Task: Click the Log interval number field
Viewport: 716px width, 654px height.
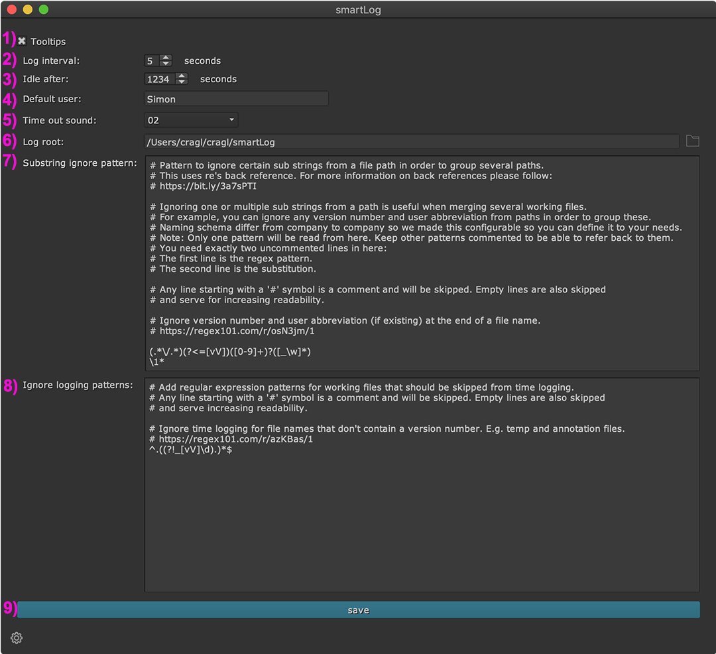Action: pyautogui.click(x=152, y=61)
